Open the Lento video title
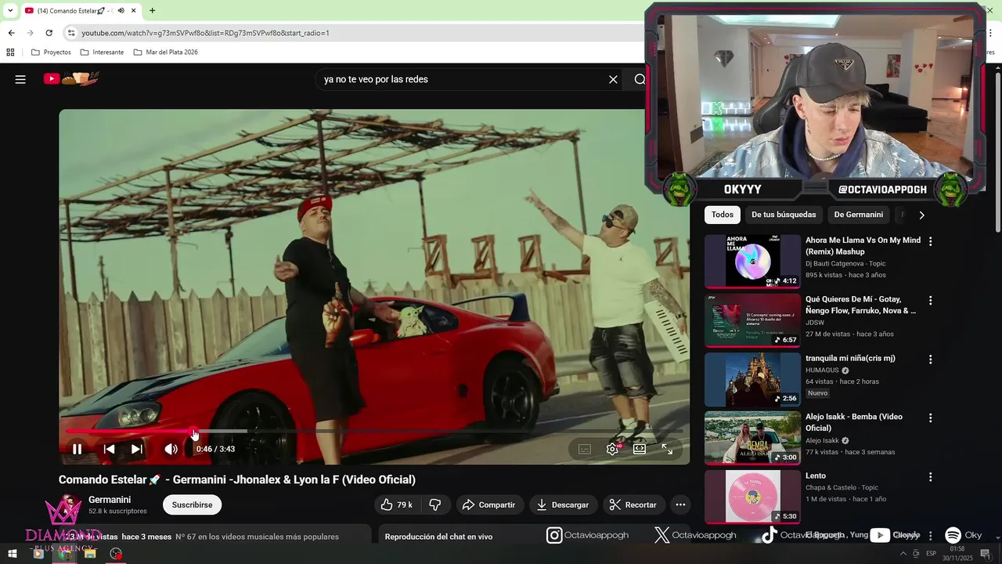This screenshot has height=564, width=1002. 816,475
